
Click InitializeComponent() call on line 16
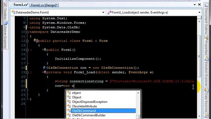[78, 59]
